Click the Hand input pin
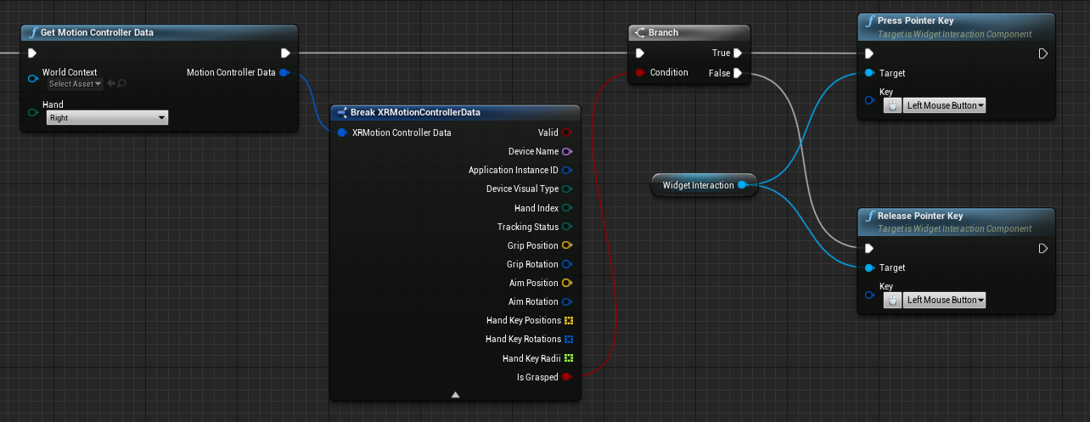The height and width of the screenshot is (422, 1090). pyautogui.click(x=33, y=112)
